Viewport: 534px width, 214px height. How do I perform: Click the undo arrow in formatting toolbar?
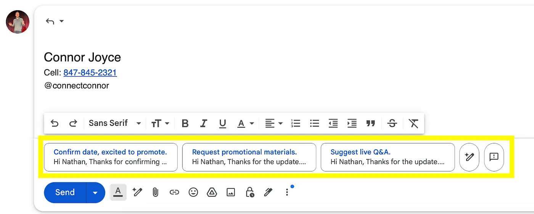point(55,123)
